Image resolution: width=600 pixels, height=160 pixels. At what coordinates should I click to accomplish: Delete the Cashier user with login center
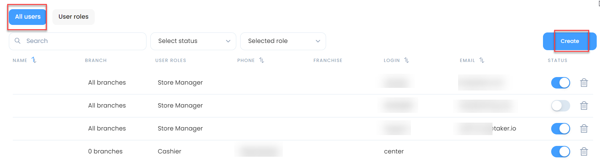584,151
